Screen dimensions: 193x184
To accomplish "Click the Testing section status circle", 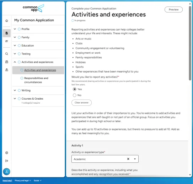I will (x=19, y=54).
